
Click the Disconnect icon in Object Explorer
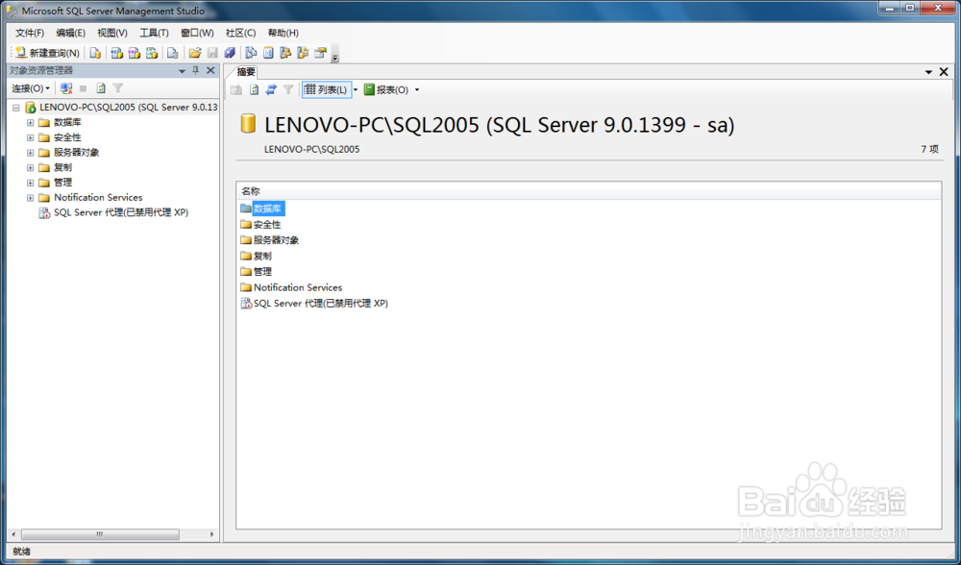pos(66,88)
